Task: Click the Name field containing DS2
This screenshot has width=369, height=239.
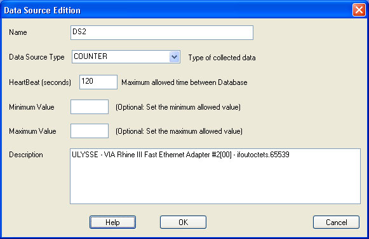Action: [162, 33]
